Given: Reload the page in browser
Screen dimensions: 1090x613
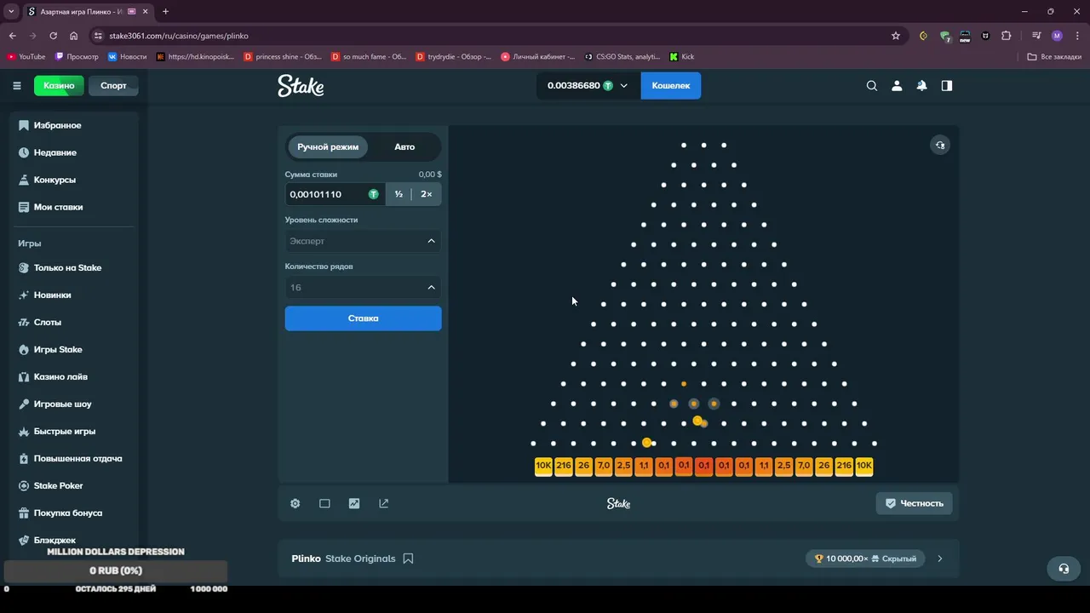Looking at the screenshot, I should click(54, 36).
